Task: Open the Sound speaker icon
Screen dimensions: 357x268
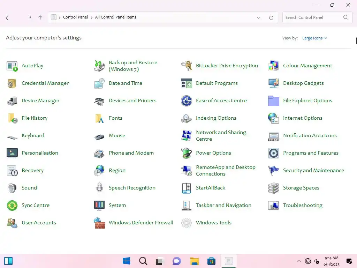Action: 12,188
